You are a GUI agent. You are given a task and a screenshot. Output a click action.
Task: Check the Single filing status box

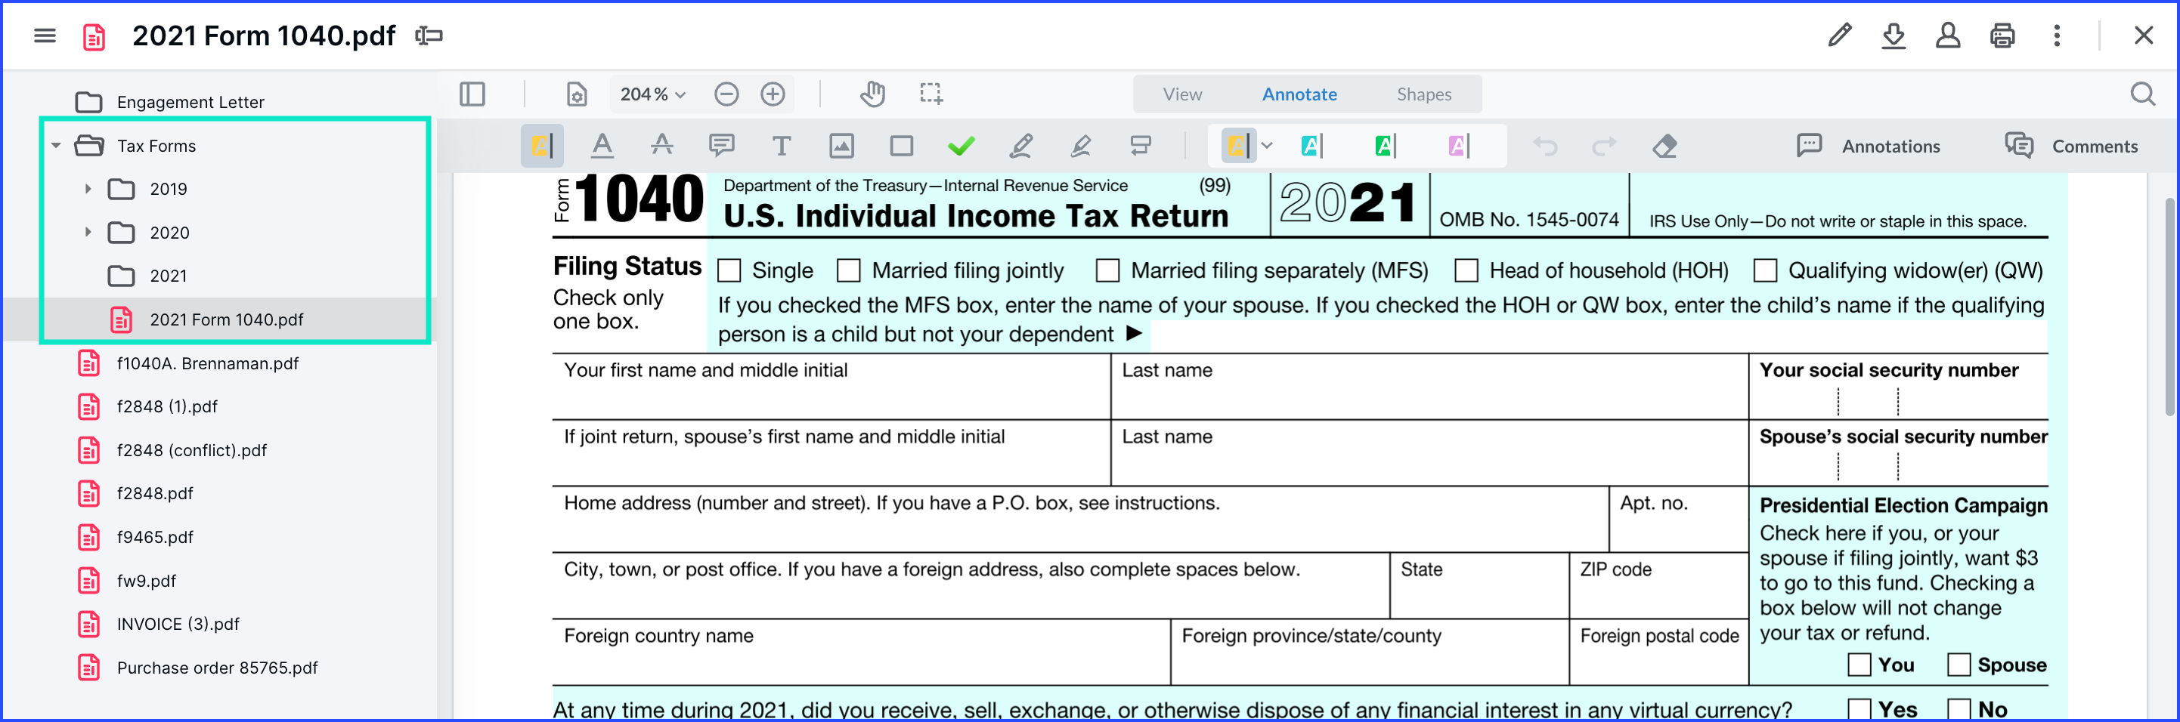pyautogui.click(x=729, y=270)
